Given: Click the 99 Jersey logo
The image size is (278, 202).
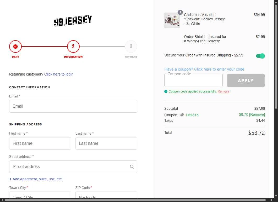Looking at the screenshot, I should pos(73,21).
